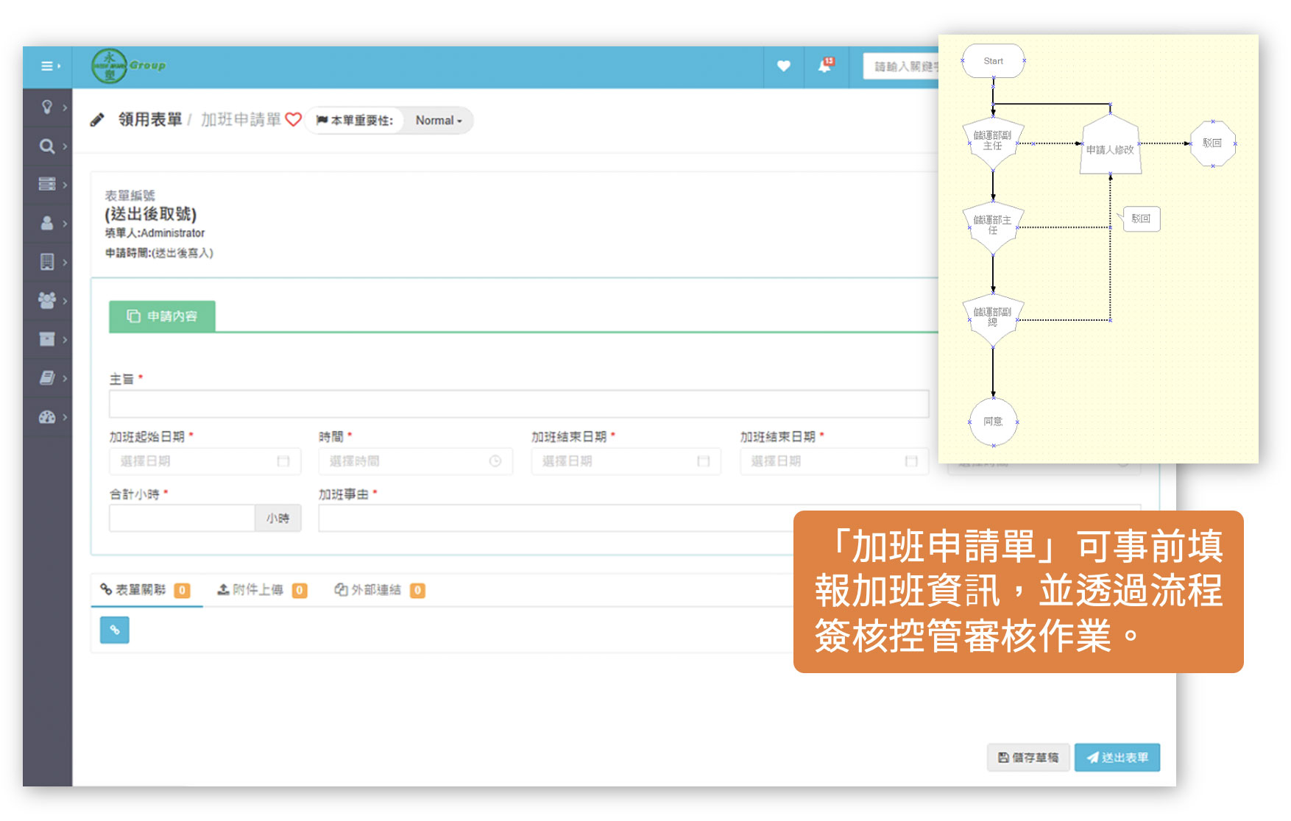Click the 駁回 callout label in flowchart
Viewport: 1291px width, 821px height.
click(x=1141, y=218)
